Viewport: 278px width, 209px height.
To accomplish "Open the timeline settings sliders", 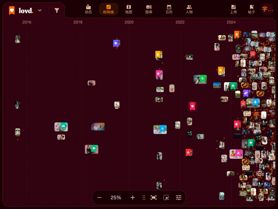I will coord(179,198).
